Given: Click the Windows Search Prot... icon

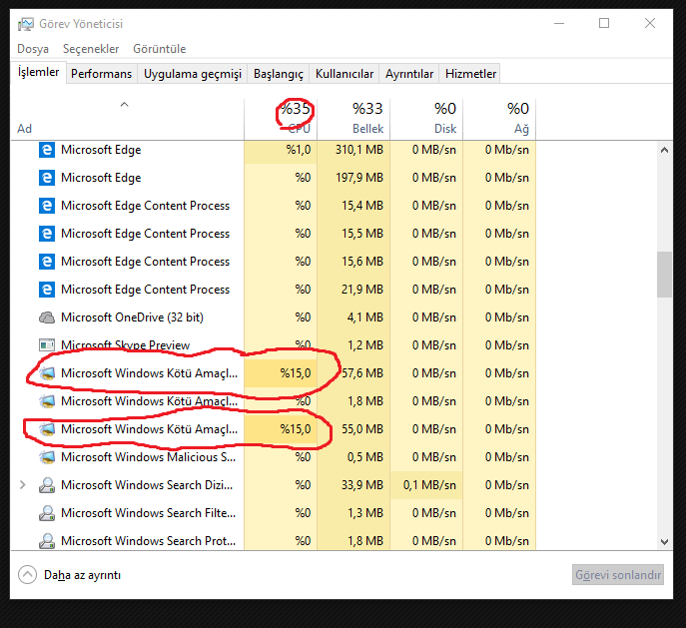Looking at the screenshot, I should (47, 541).
